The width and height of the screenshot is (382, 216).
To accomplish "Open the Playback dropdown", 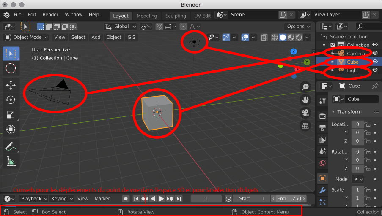I will coord(33,199).
